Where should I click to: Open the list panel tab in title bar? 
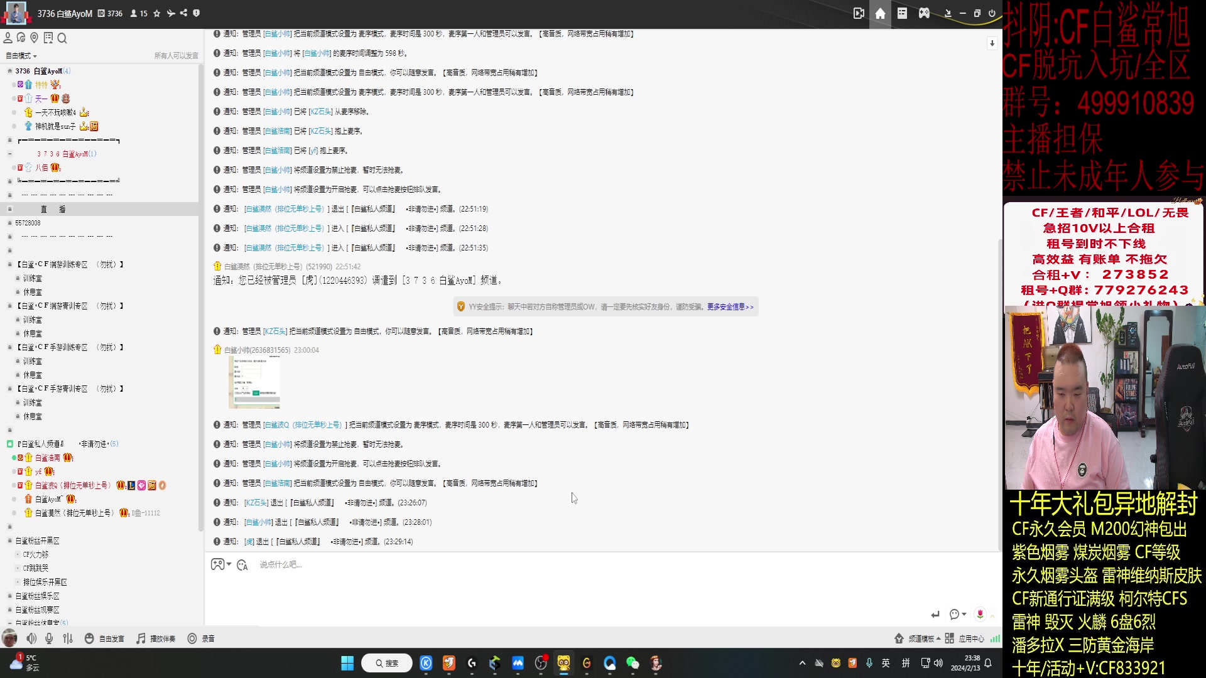coord(902,13)
